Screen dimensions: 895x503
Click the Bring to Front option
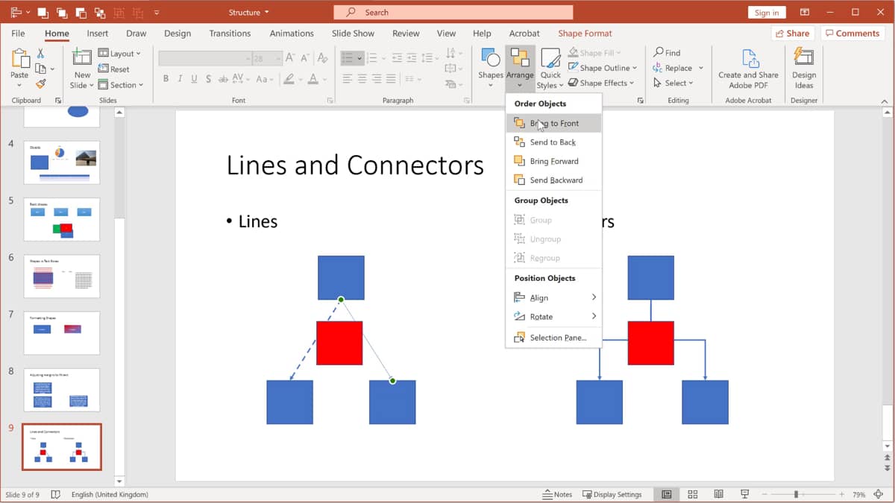point(553,123)
